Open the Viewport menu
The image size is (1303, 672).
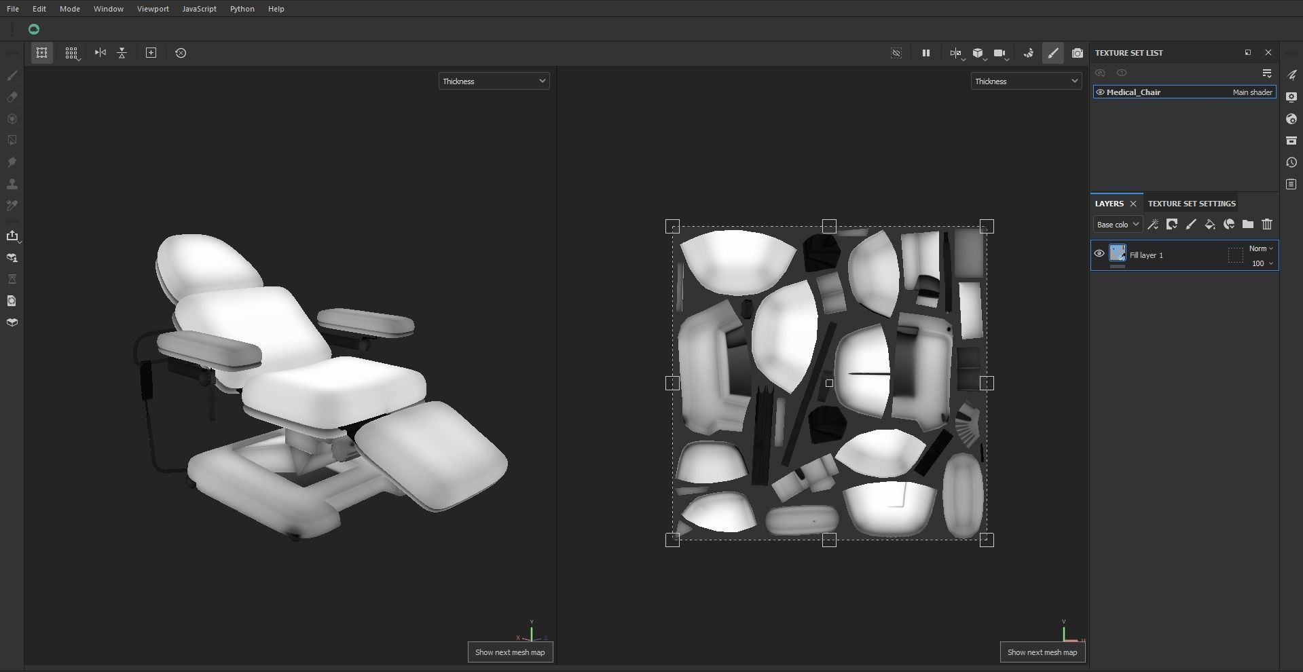[153, 9]
